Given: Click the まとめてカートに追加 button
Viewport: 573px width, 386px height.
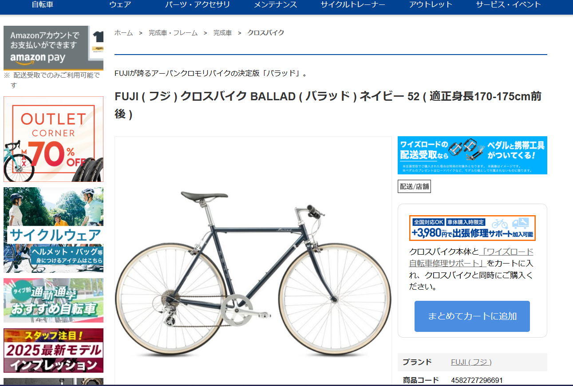Looking at the screenshot, I should point(472,316).
